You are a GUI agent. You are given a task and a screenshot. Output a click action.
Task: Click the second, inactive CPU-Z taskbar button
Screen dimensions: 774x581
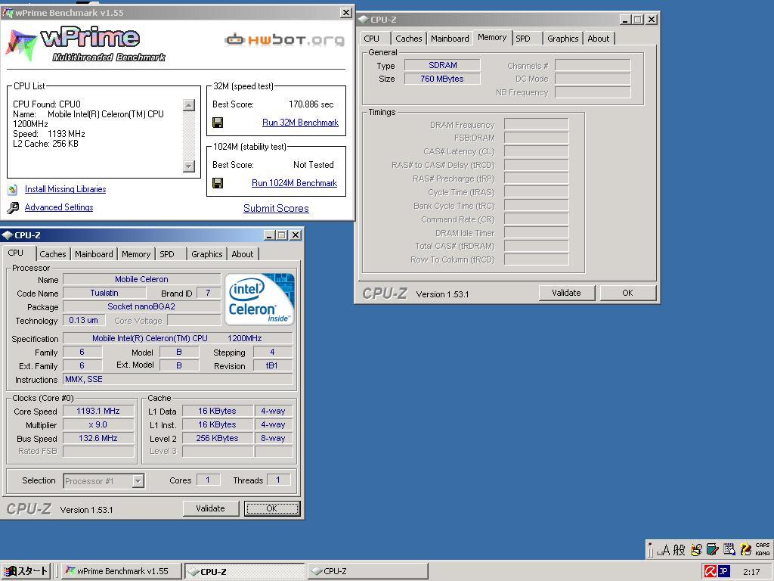(x=368, y=571)
